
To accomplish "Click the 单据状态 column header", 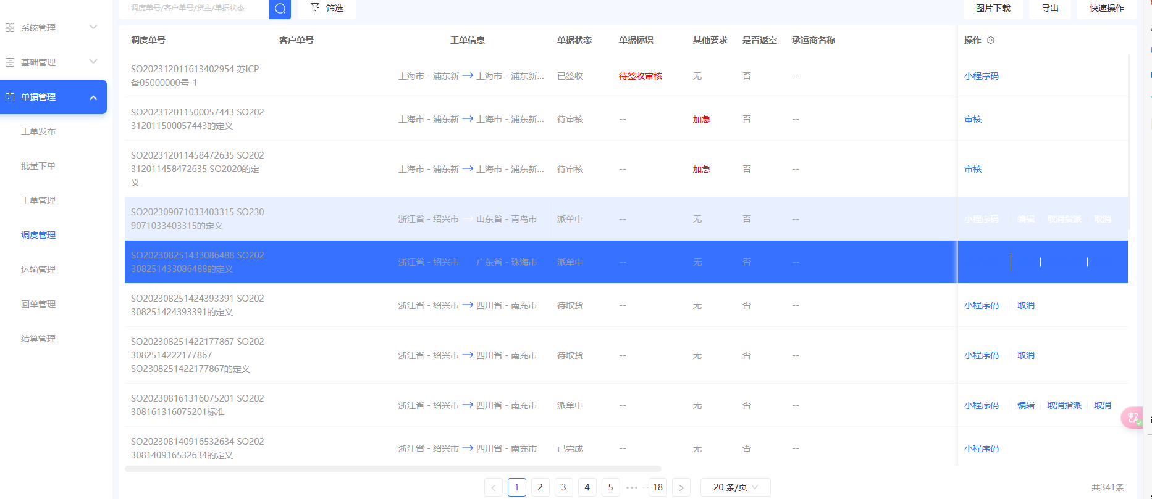I will (x=574, y=40).
